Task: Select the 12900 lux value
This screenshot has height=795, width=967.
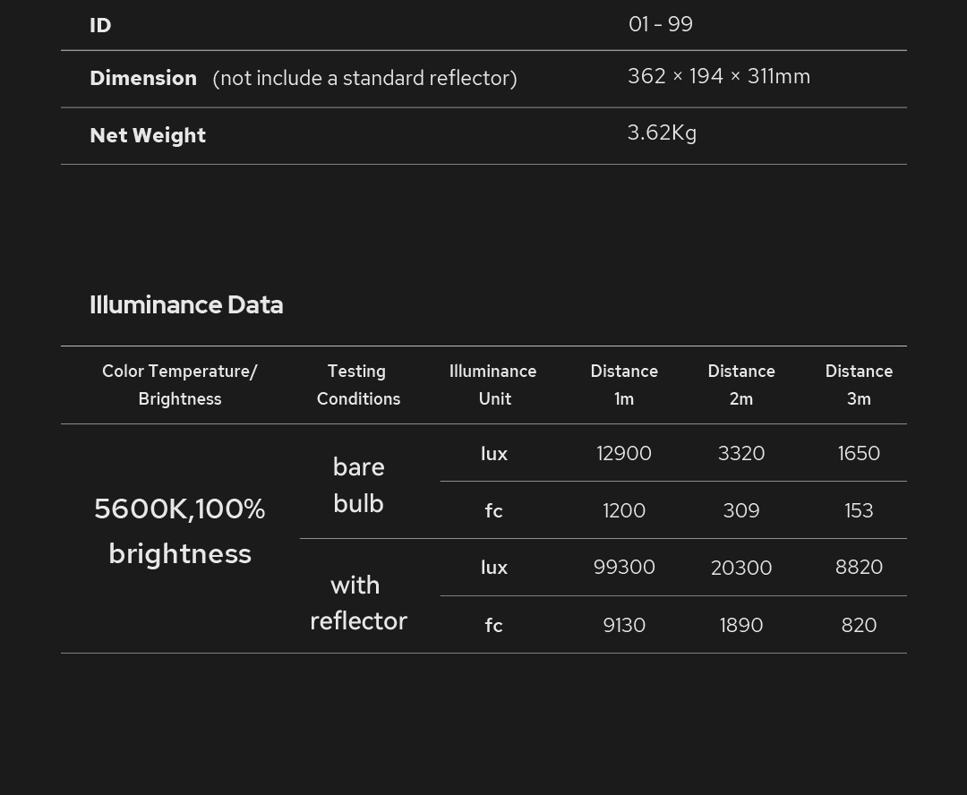Action: tap(624, 453)
